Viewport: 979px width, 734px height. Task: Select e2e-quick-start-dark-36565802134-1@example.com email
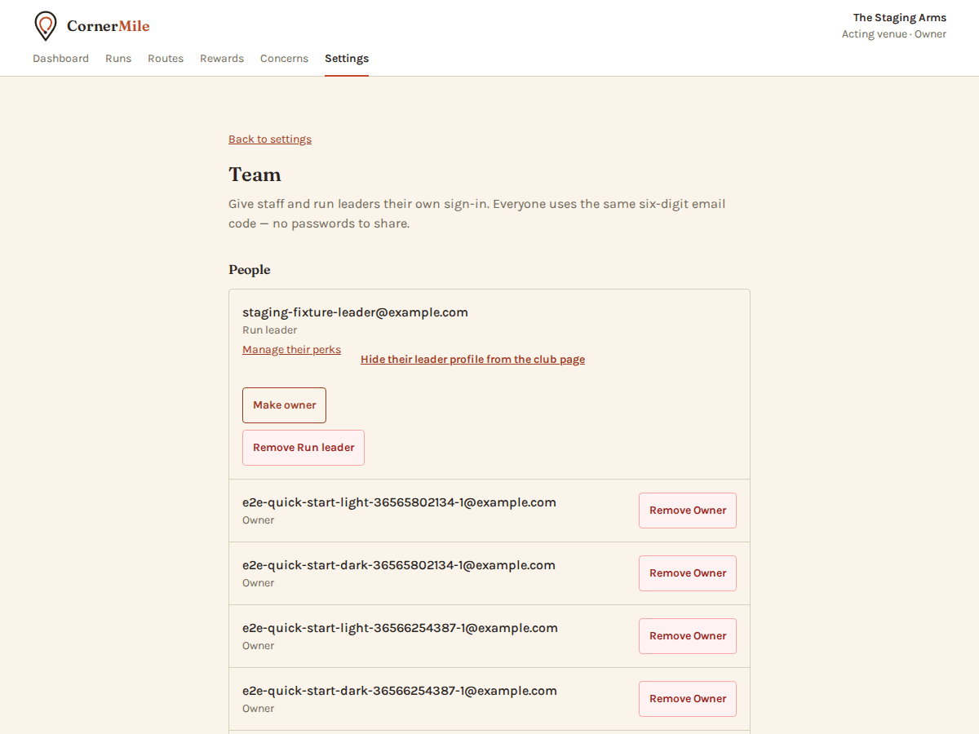click(399, 565)
